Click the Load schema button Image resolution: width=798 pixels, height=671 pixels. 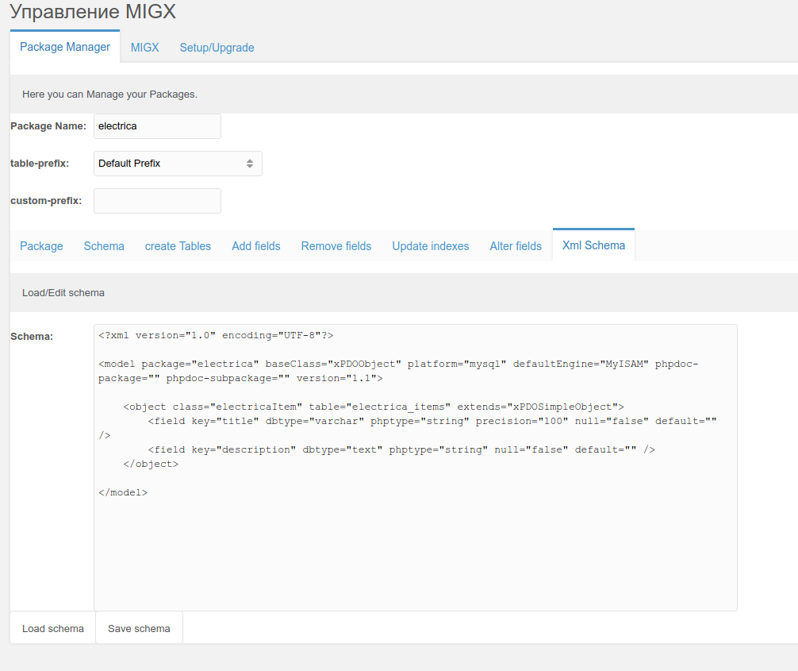pos(53,629)
